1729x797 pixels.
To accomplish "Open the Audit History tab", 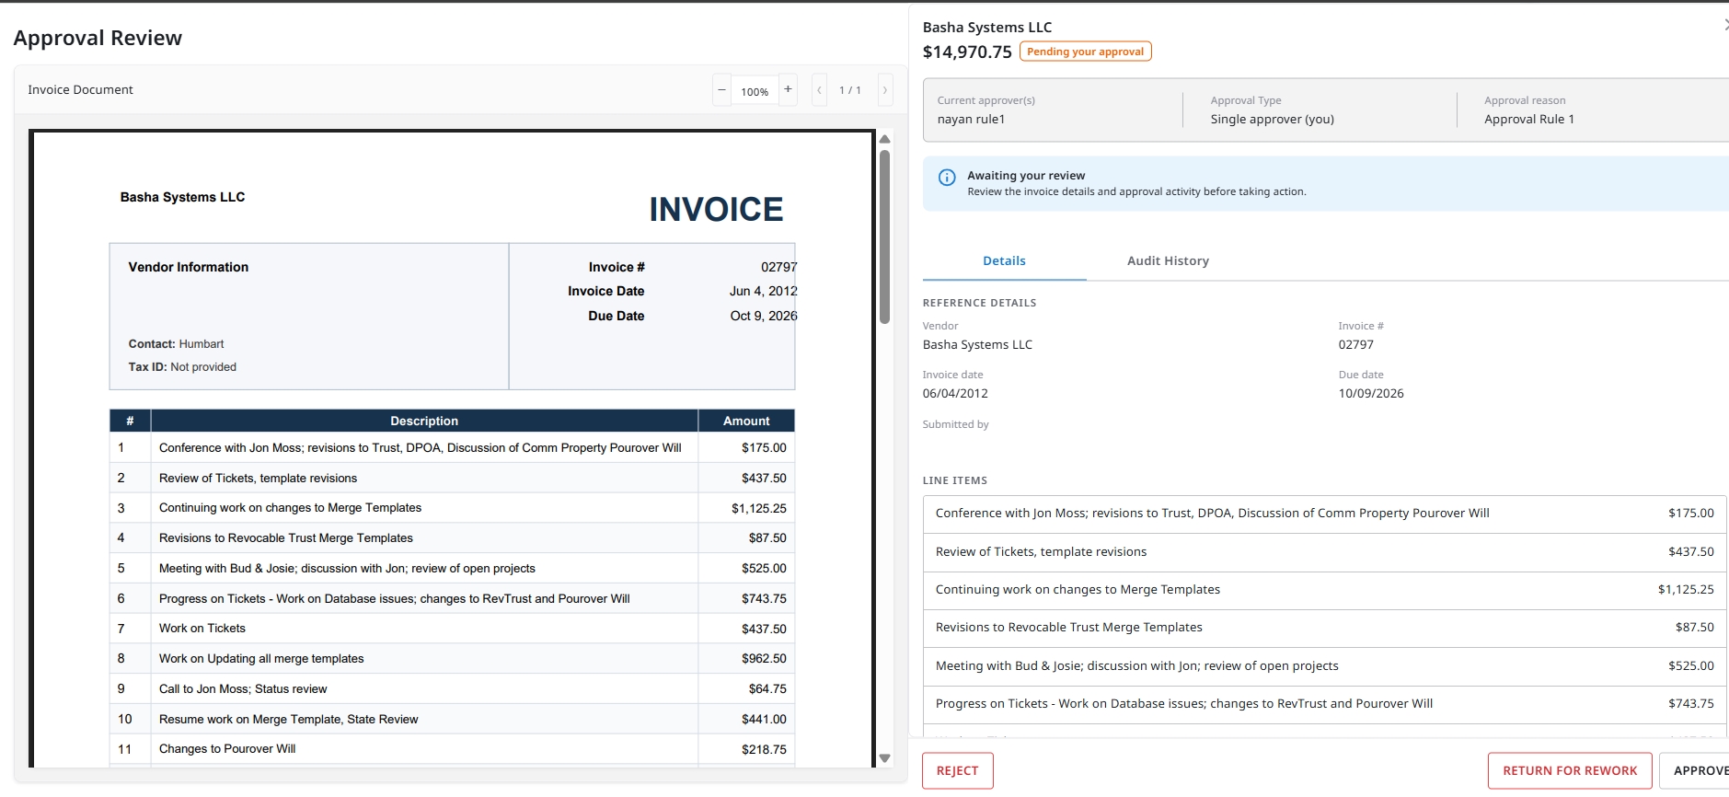I will tap(1168, 261).
